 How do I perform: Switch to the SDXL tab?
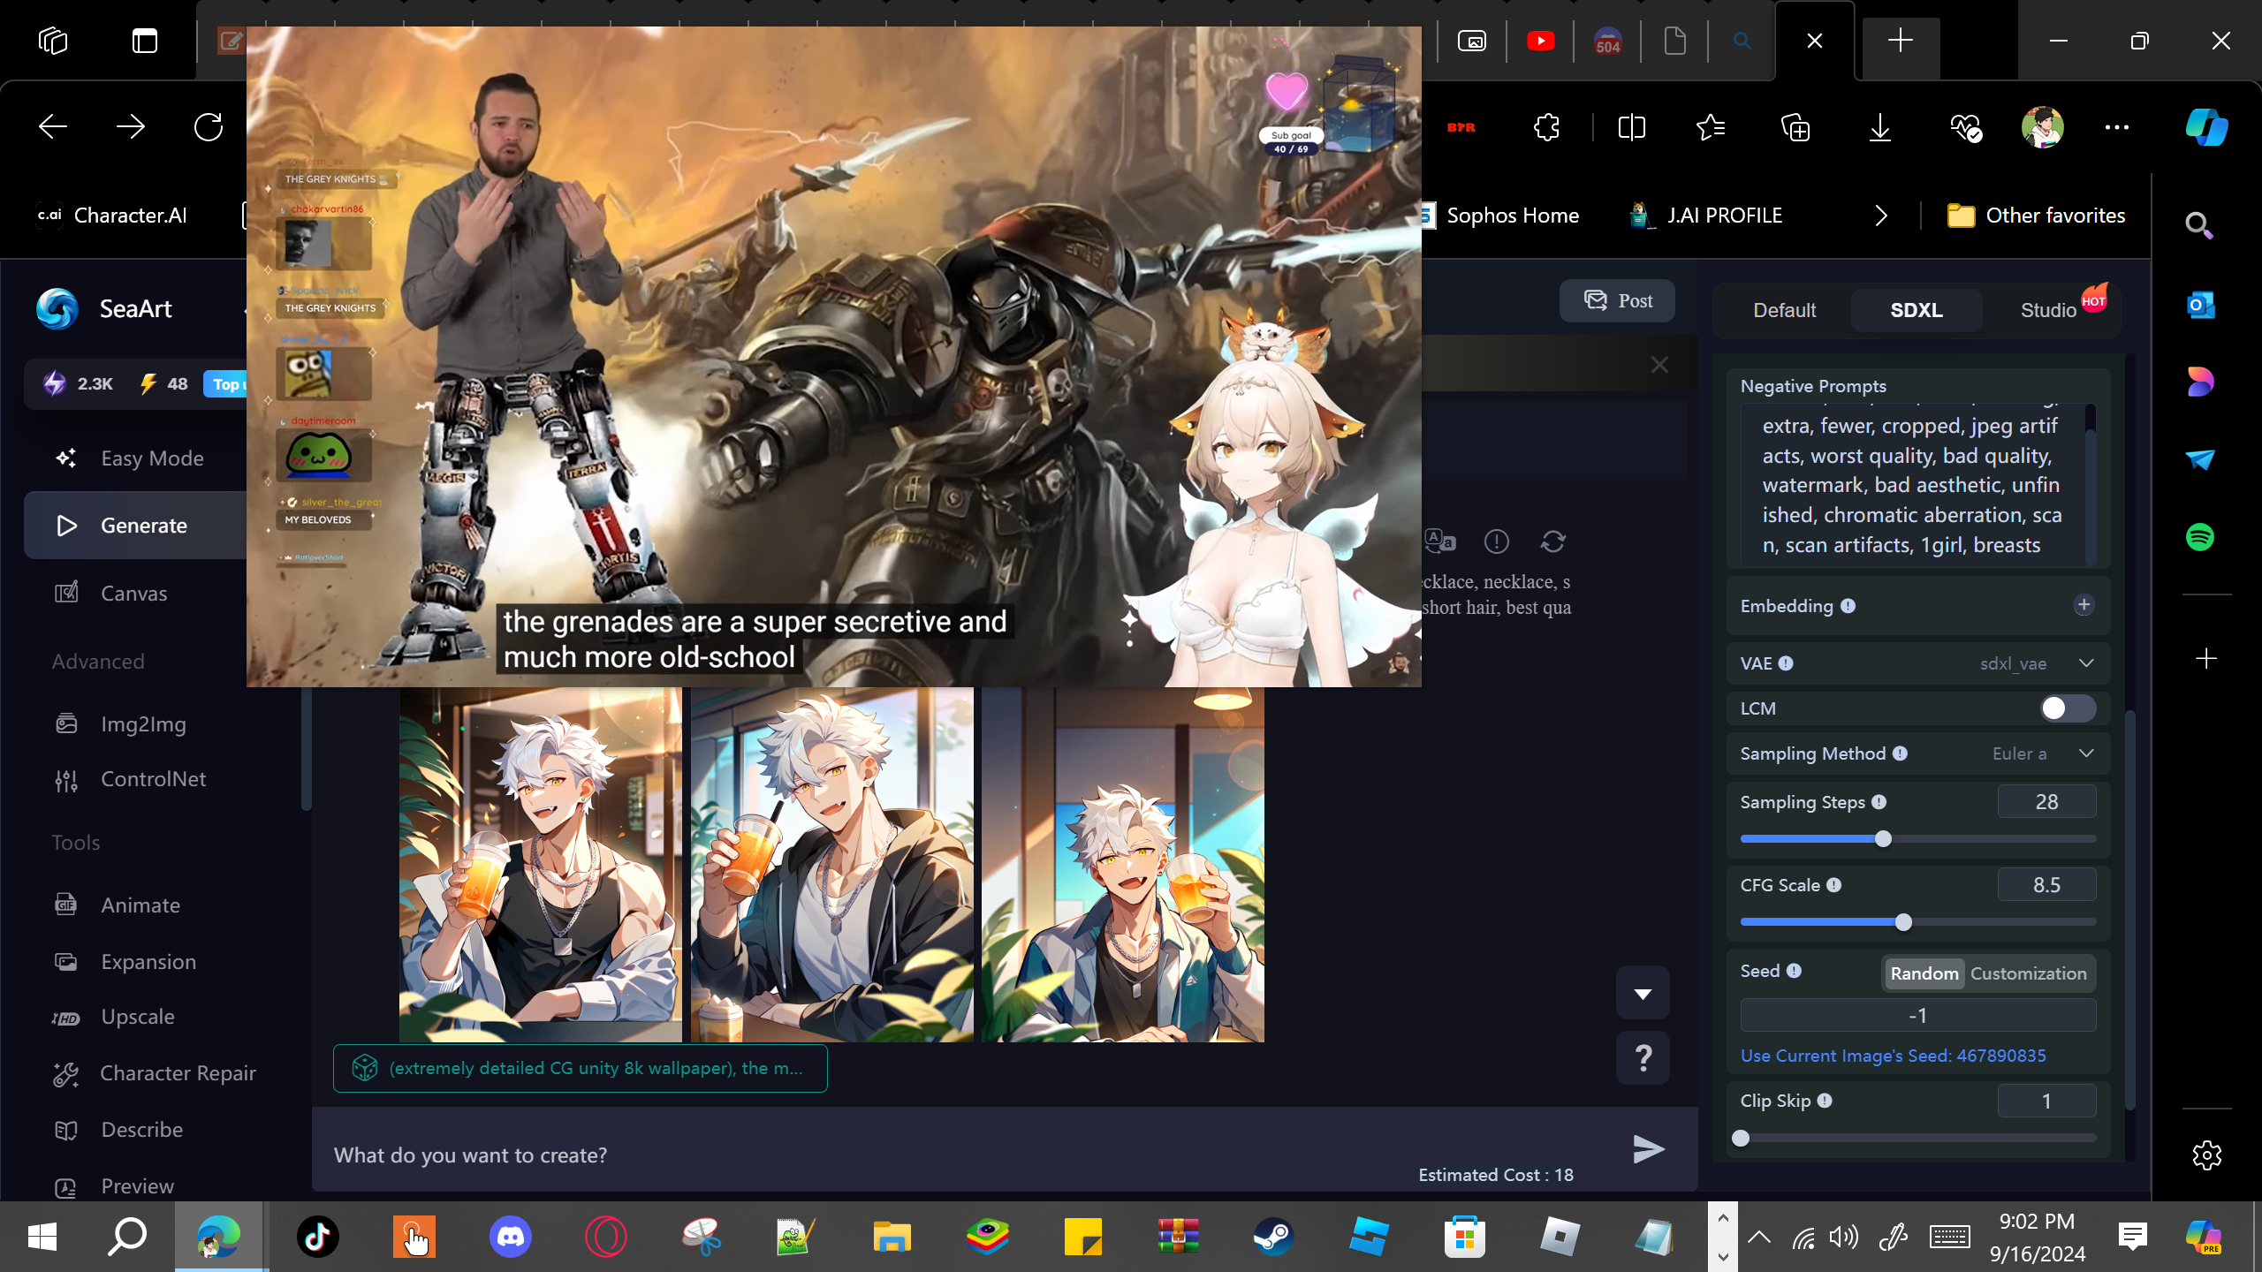(1917, 311)
